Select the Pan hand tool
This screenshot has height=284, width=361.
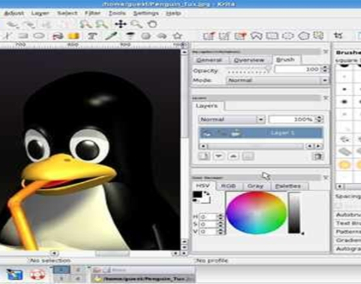pos(152,24)
